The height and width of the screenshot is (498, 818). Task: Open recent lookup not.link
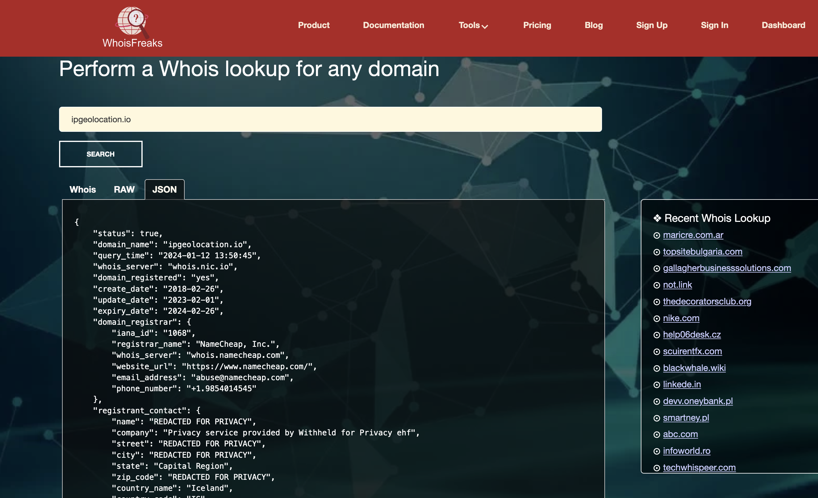[677, 285]
